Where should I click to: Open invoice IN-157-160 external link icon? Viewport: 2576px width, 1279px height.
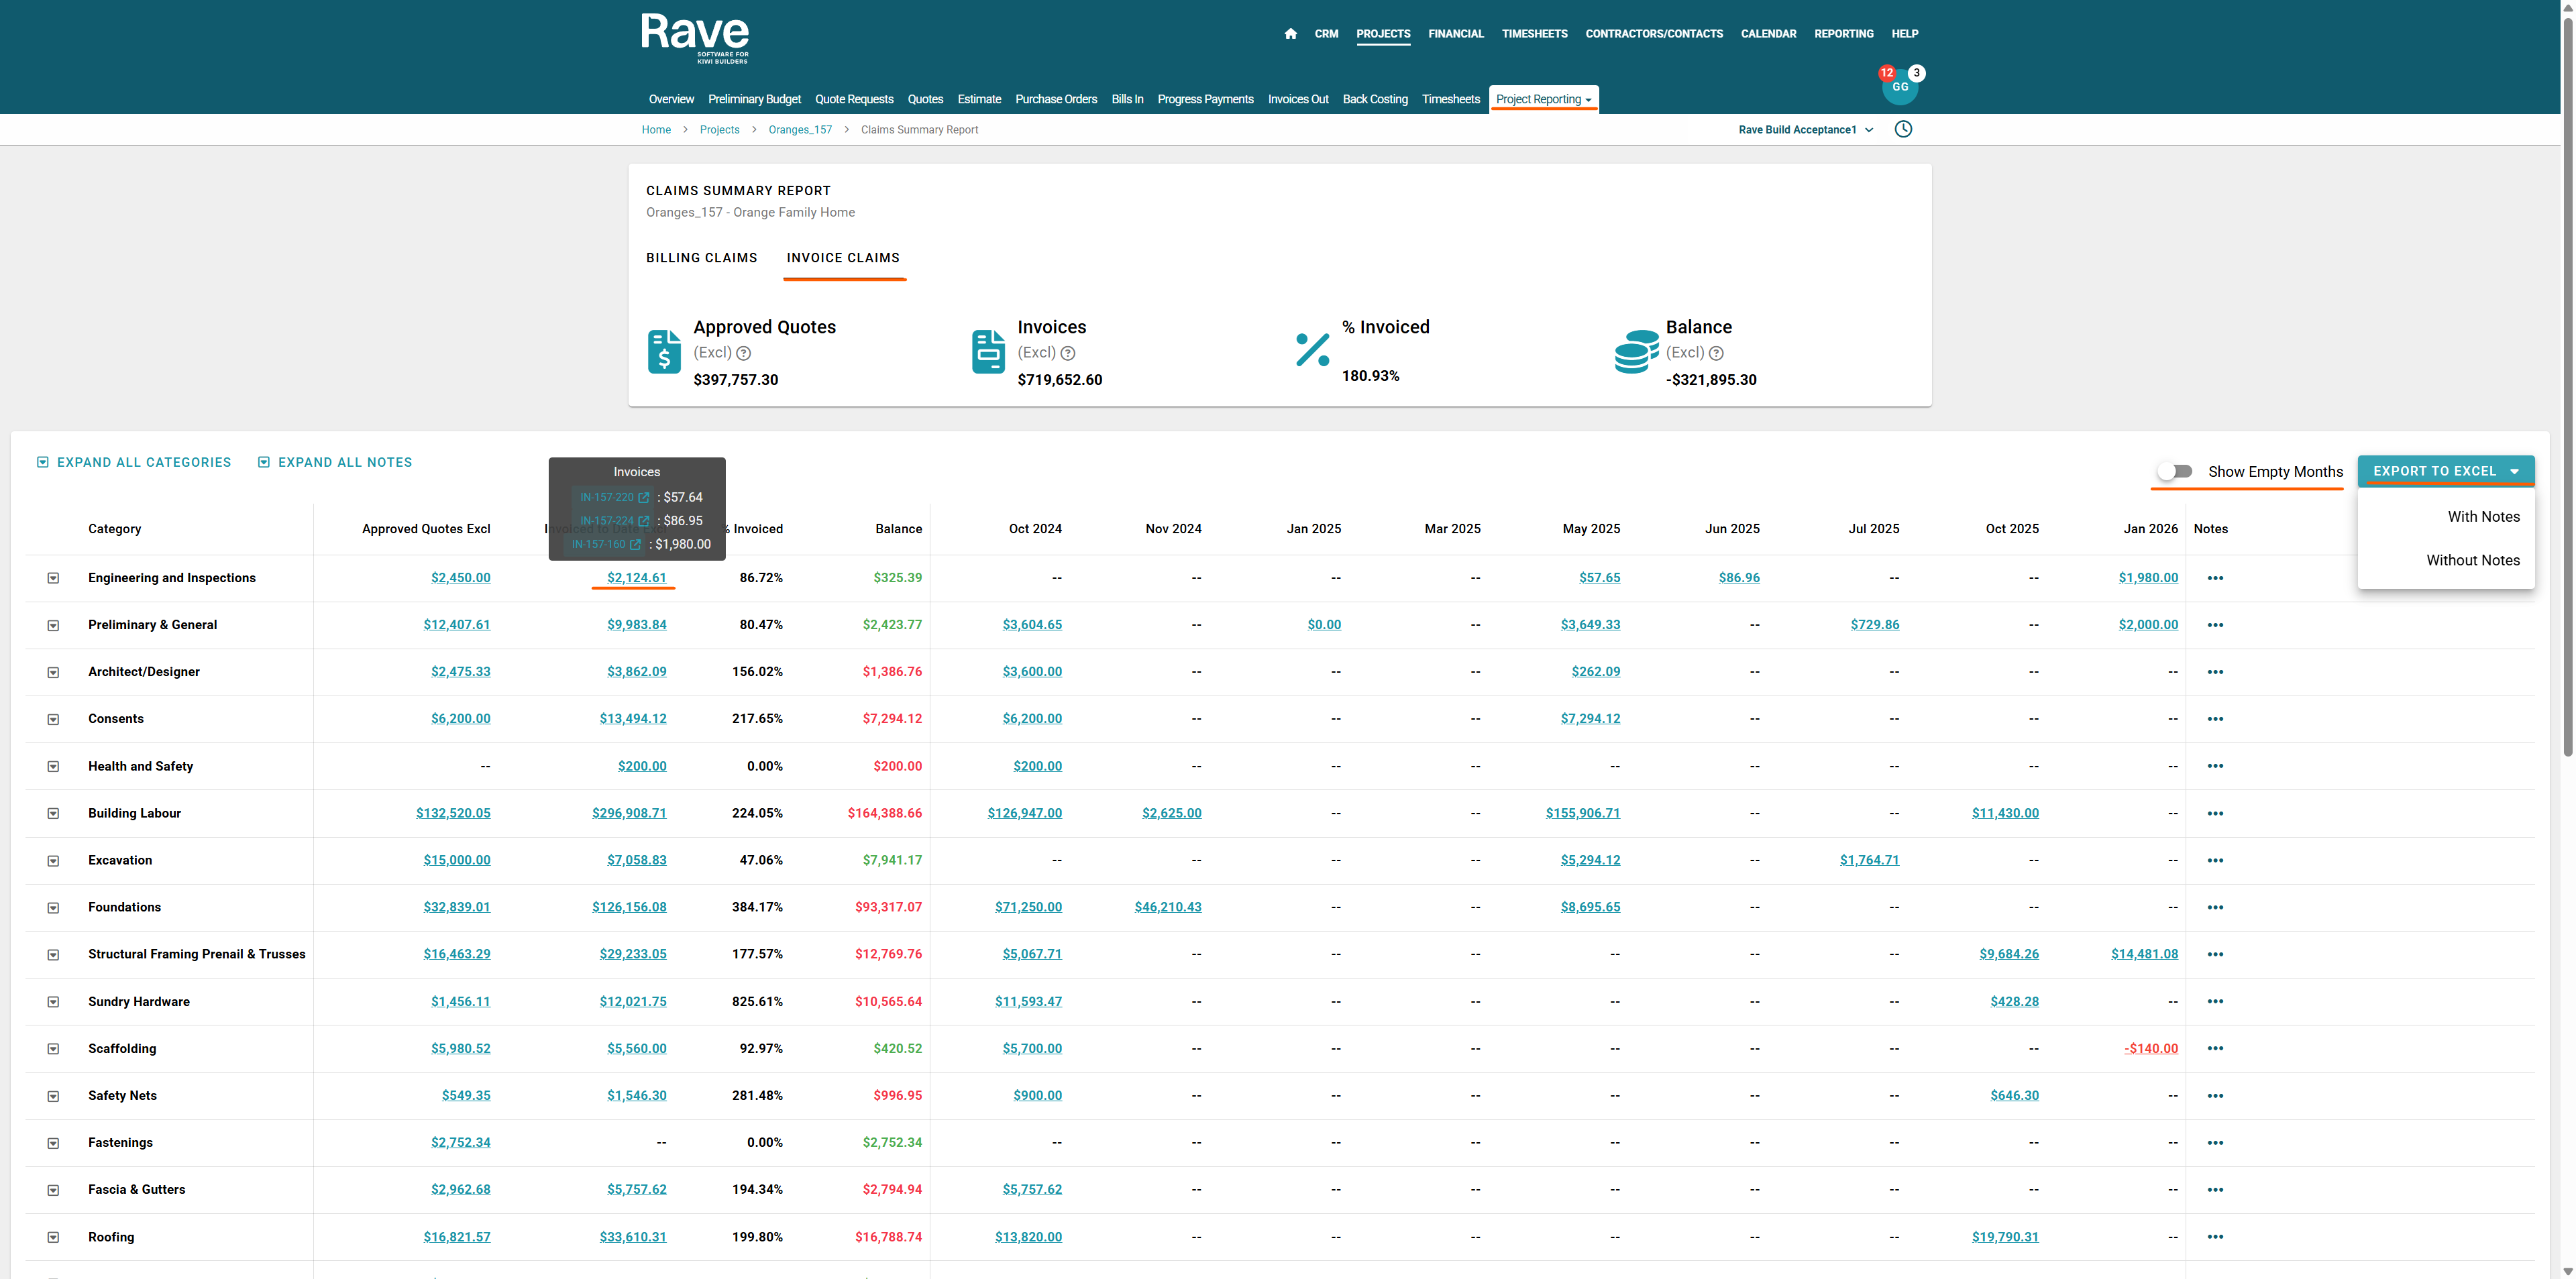point(635,544)
